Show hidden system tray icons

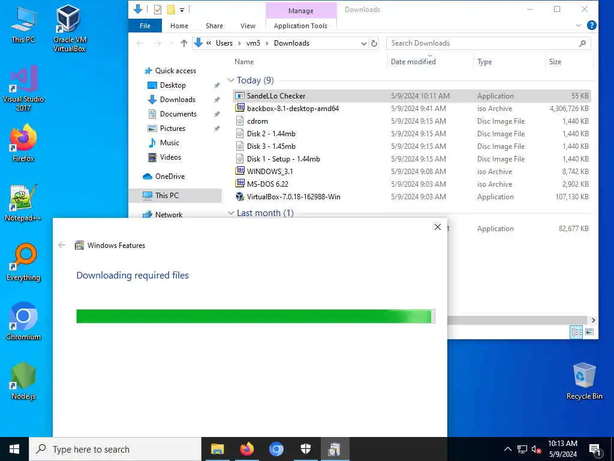tap(507, 449)
